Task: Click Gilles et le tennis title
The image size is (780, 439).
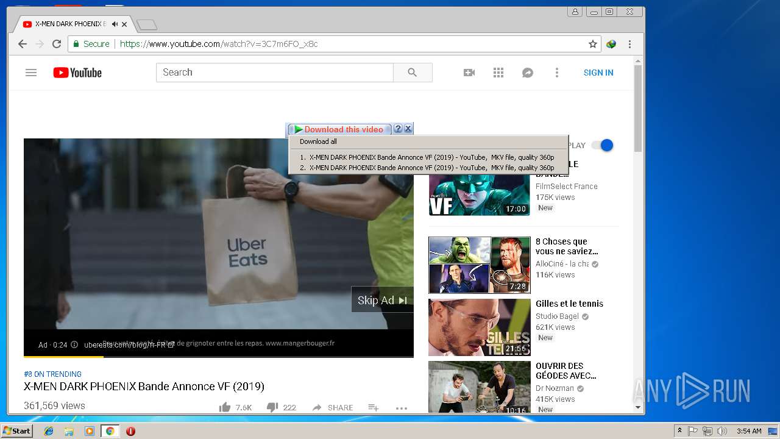Action: tap(569, 304)
